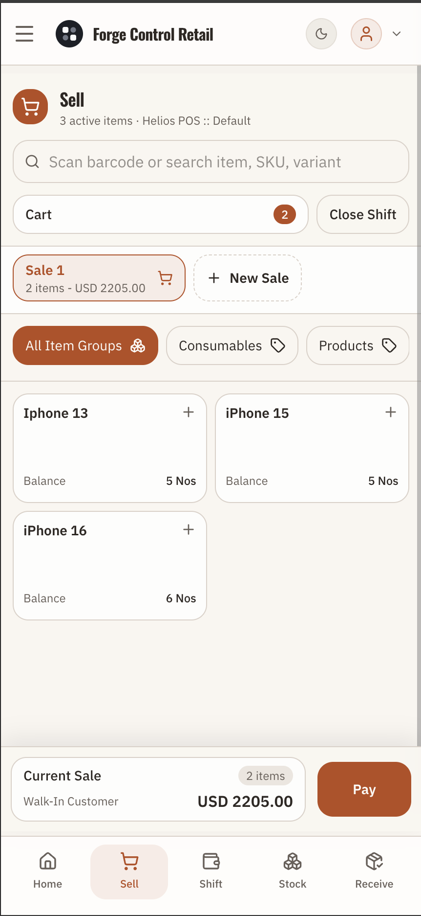The width and height of the screenshot is (421, 916).
Task: Open Shift in bottom navigation
Action: point(211,871)
